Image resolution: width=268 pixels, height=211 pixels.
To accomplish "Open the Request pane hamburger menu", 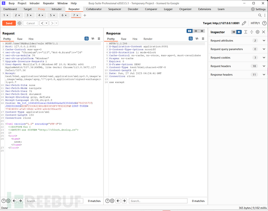I will coord(99,39).
